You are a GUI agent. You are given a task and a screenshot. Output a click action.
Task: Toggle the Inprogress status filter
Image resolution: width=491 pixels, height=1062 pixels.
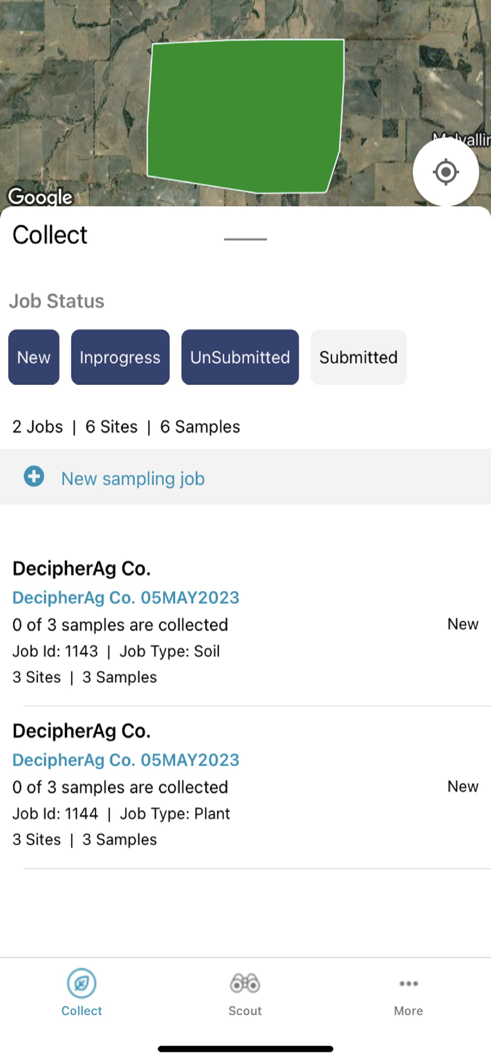[x=120, y=357]
